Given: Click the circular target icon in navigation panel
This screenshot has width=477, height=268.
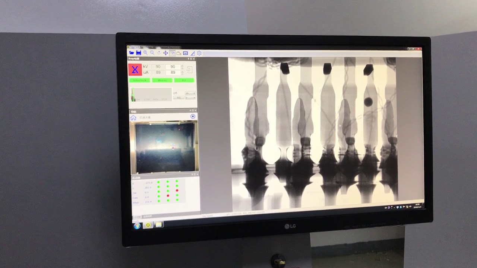Looking at the screenshot, I should [x=193, y=117].
